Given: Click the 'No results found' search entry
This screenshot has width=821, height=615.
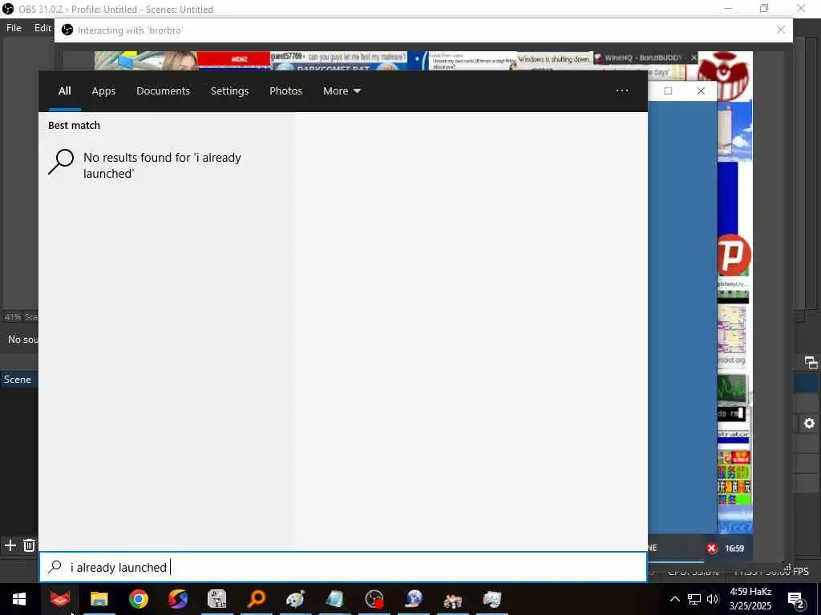Looking at the screenshot, I should [x=167, y=165].
